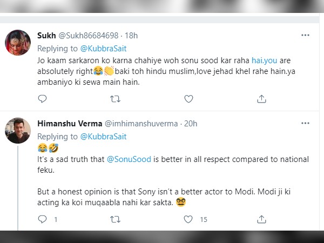Reply to Himanshu Verma's tweet
The height and width of the screenshot is (243, 324).
pyautogui.click(x=43, y=219)
